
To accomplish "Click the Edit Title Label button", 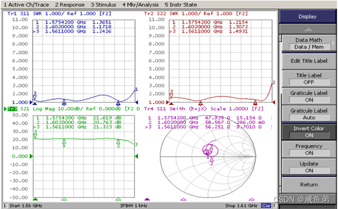I will 309,61.
